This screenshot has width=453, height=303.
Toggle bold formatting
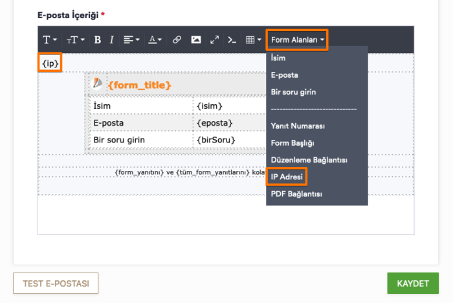pos(97,39)
